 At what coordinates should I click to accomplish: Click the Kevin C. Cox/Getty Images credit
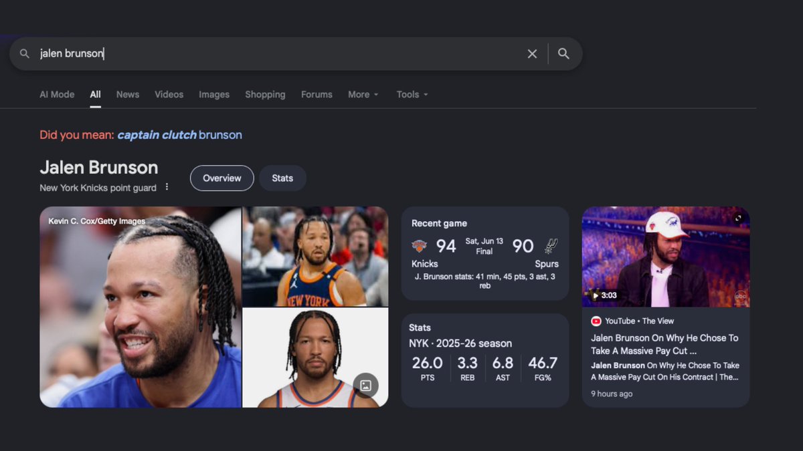point(97,221)
